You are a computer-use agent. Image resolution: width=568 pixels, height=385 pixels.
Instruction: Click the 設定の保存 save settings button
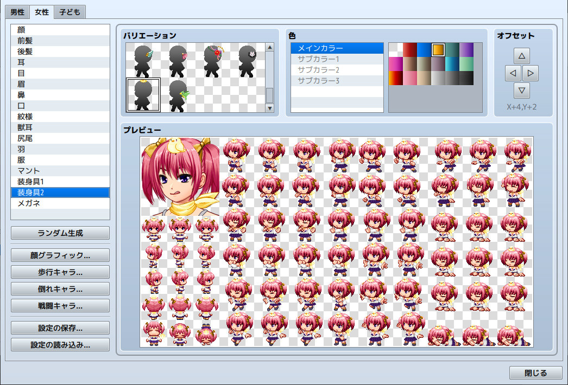tap(60, 328)
